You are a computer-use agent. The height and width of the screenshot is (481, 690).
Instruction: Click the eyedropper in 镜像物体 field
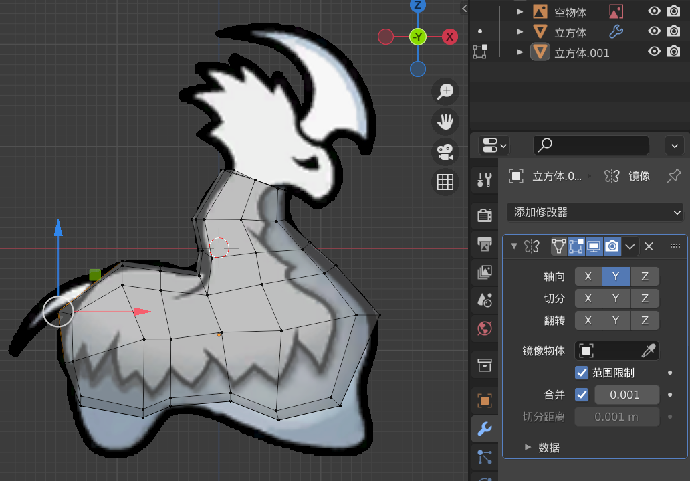[x=649, y=351]
